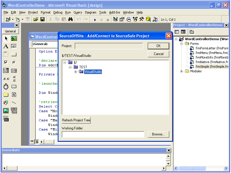Switch code window to Full Module View
The width and height of the screenshot is (231, 173).
pyautogui.click(x=37, y=142)
